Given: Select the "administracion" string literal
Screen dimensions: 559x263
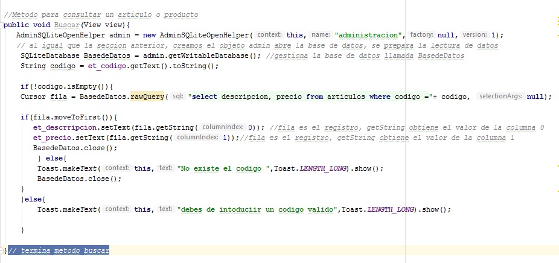Looking at the screenshot, I should click(x=370, y=35).
